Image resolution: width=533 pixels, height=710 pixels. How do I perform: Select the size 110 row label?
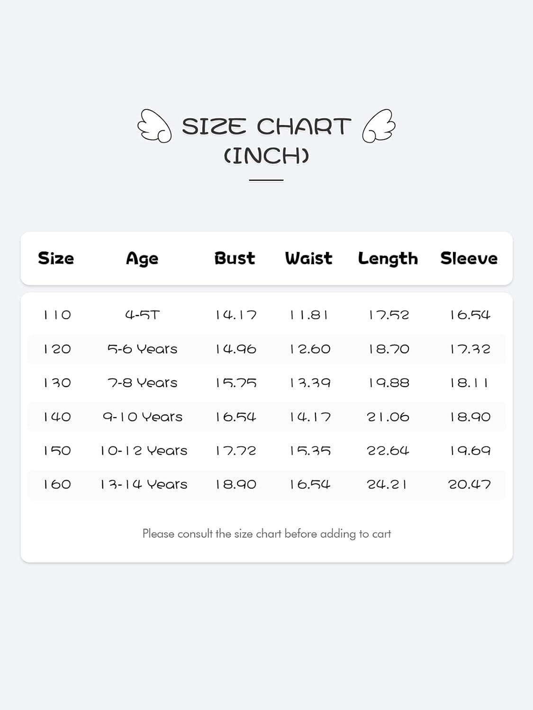[x=57, y=315]
